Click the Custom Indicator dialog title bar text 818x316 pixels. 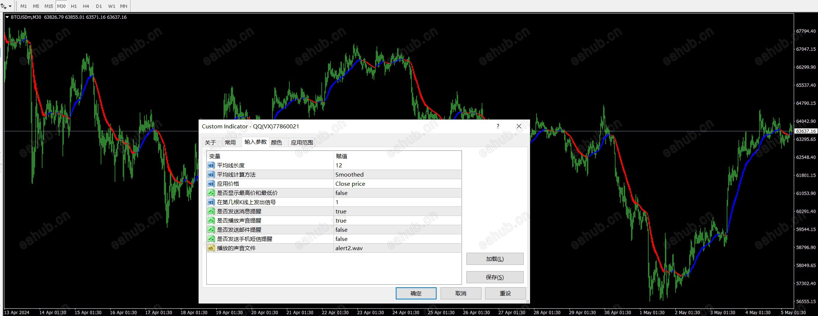pyautogui.click(x=250, y=126)
